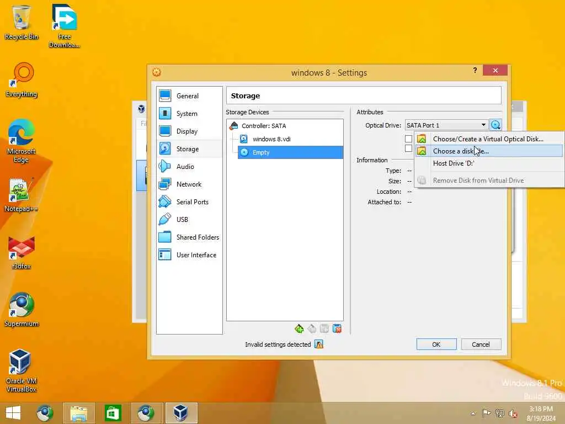Launch Supermium desktop shortcut
This screenshot has width=565, height=424.
tap(22, 309)
